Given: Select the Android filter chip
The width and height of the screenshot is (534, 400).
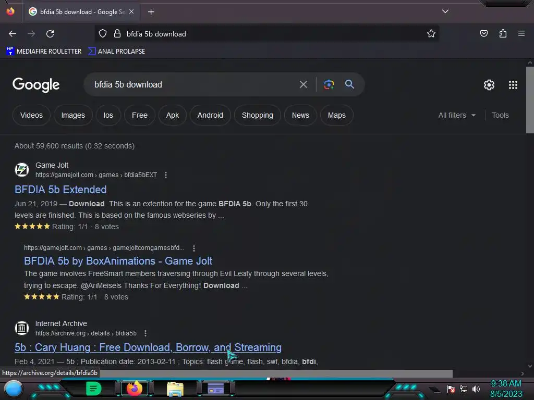Looking at the screenshot, I should (x=210, y=115).
